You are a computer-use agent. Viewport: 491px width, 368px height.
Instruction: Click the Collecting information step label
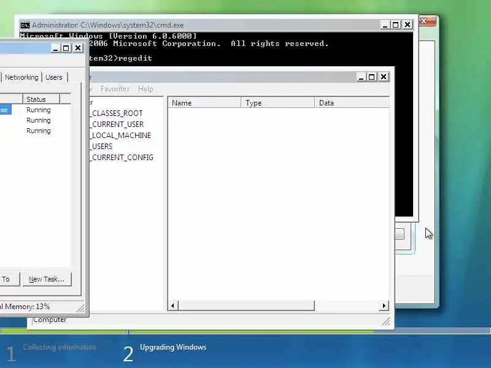pyautogui.click(x=60, y=347)
